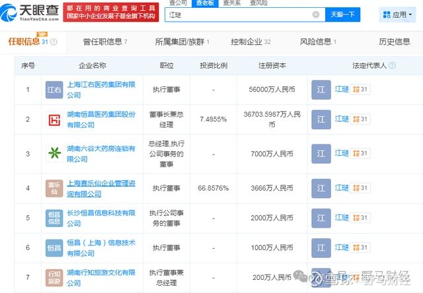Click the 3666万人民币 registered capital cell
This screenshot has height=293, width=423.
(272, 188)
